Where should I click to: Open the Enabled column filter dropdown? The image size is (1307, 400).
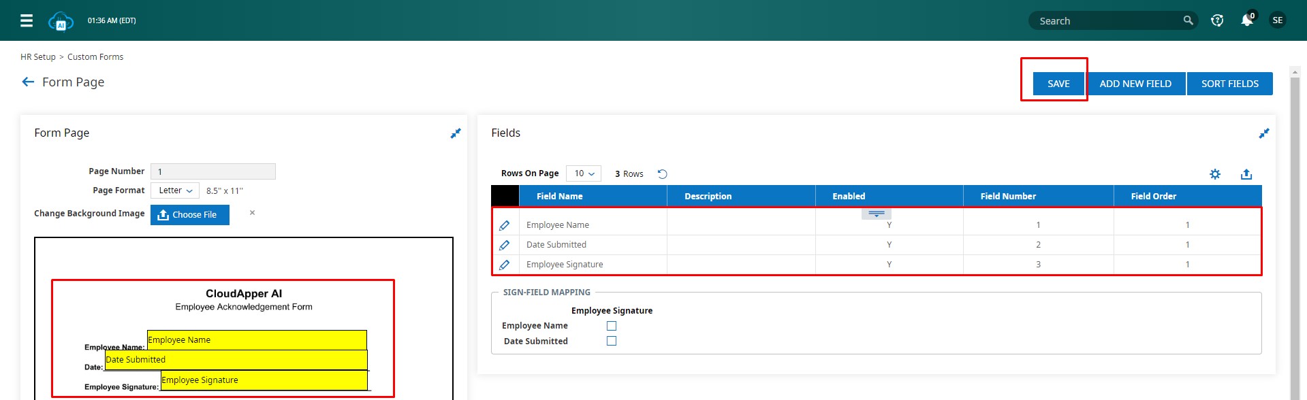click(x=876, y=214)
